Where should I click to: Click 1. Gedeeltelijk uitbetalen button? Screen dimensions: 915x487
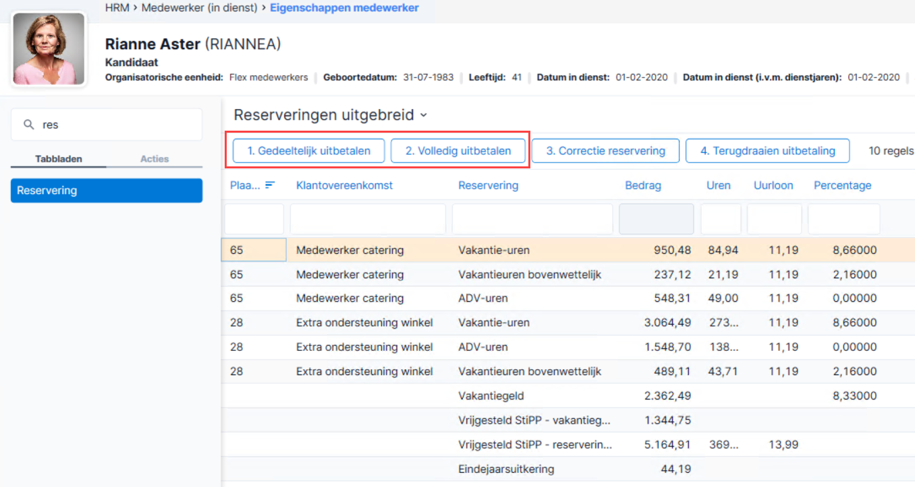pos(308,151)
